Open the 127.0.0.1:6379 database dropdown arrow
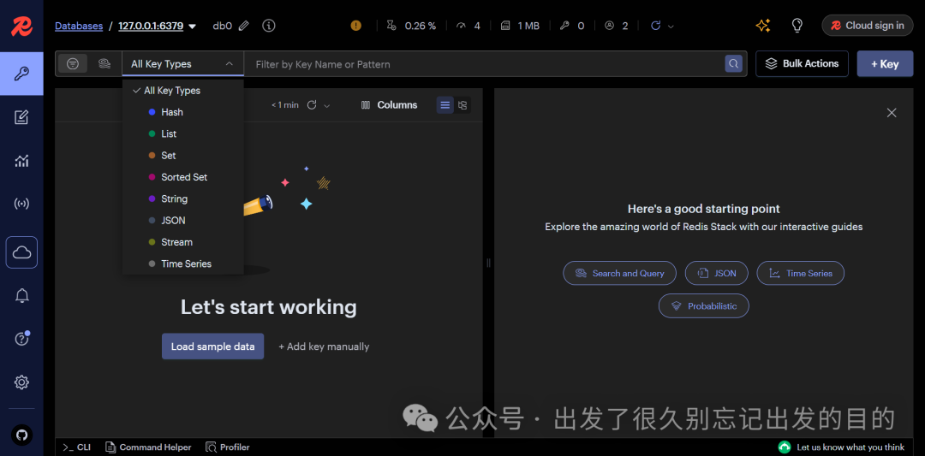Viewport: 925px width, 456px height. pos(192,27)
